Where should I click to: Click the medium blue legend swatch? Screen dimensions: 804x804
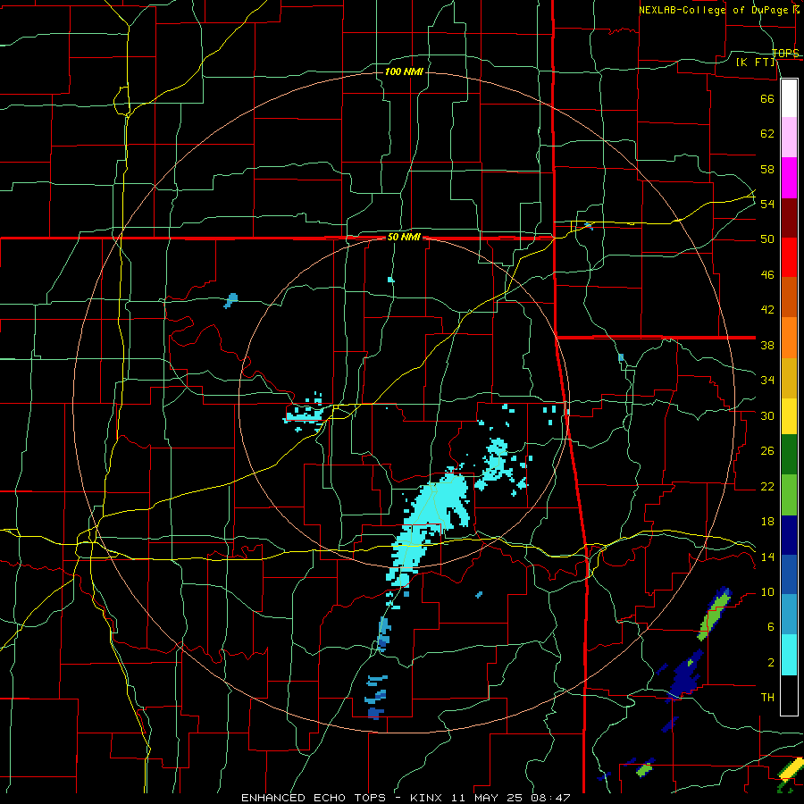pyautogui.click(x=789, y=574)
